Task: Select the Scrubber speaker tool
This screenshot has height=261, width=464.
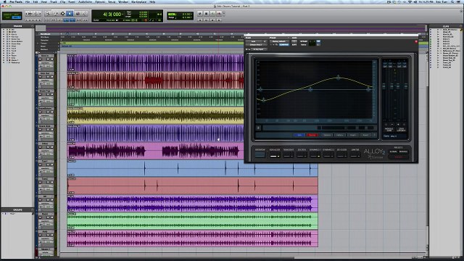Action: pos(78,14)
